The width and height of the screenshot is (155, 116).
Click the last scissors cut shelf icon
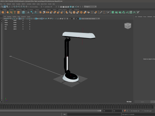tap(138, 12)
